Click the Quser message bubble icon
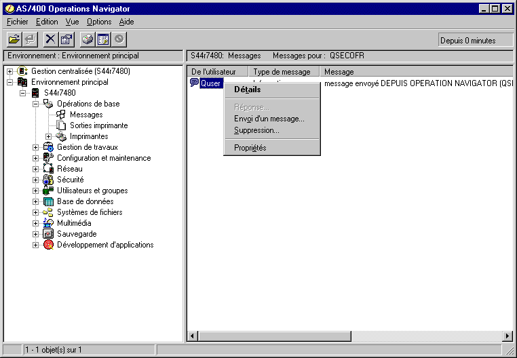517x358 pixels. coord(195,83)
